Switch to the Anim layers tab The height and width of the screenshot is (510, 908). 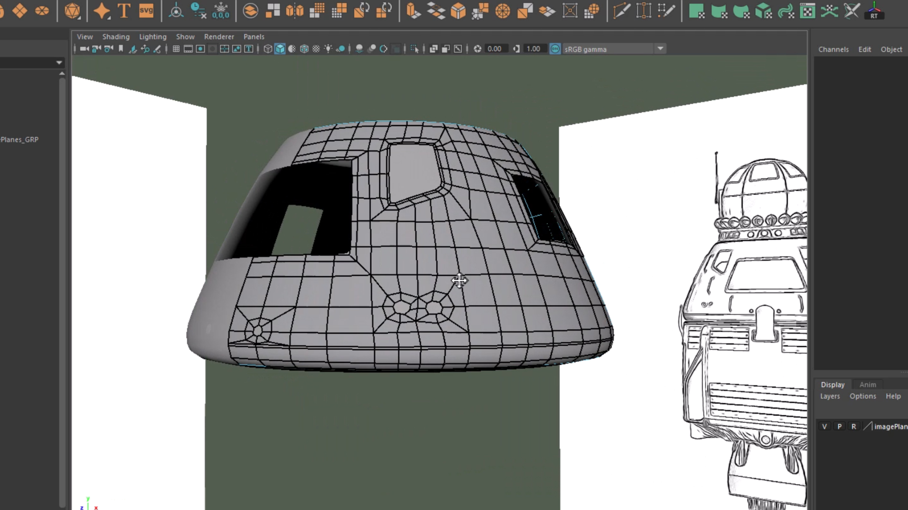click(x=868, y=384)
